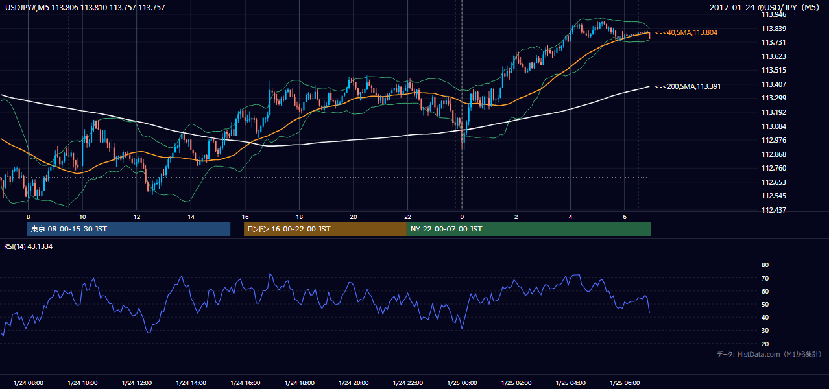This screenshot has width=829, height=389.
Task: Click price axis value 113.731
Action: (x=773, y=42)
